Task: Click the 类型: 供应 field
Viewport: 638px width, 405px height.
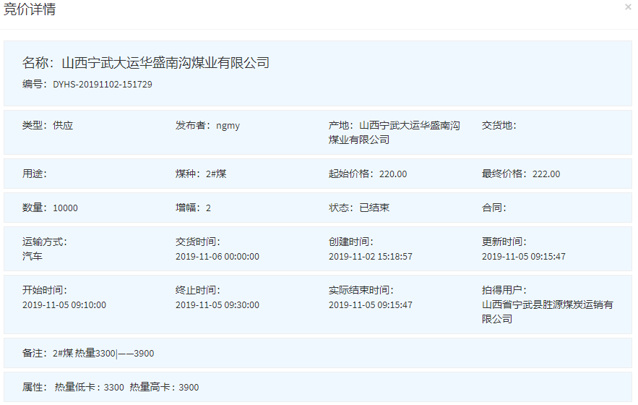Action: [x=48, y=126]
